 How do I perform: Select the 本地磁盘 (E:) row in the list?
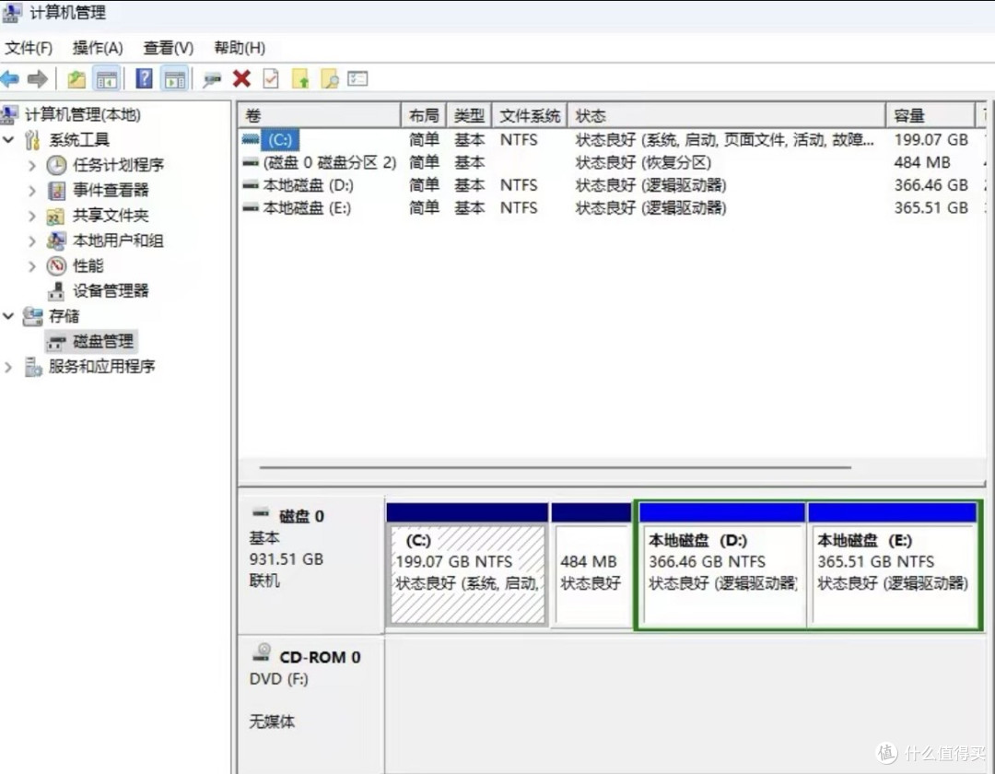[613, 208]
